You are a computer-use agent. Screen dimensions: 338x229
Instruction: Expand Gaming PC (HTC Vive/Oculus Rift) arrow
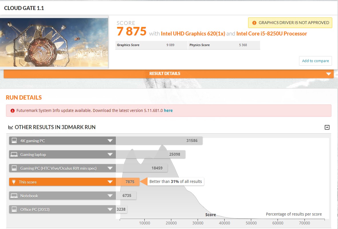click(110, 168)
